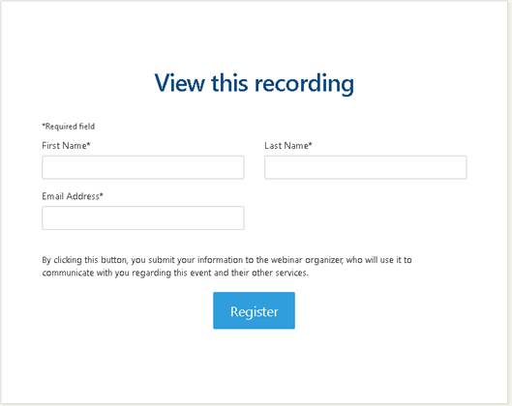The image size is (512, 406).
Task: Focus the Last Name text box
Action: [x=366, y=167]
